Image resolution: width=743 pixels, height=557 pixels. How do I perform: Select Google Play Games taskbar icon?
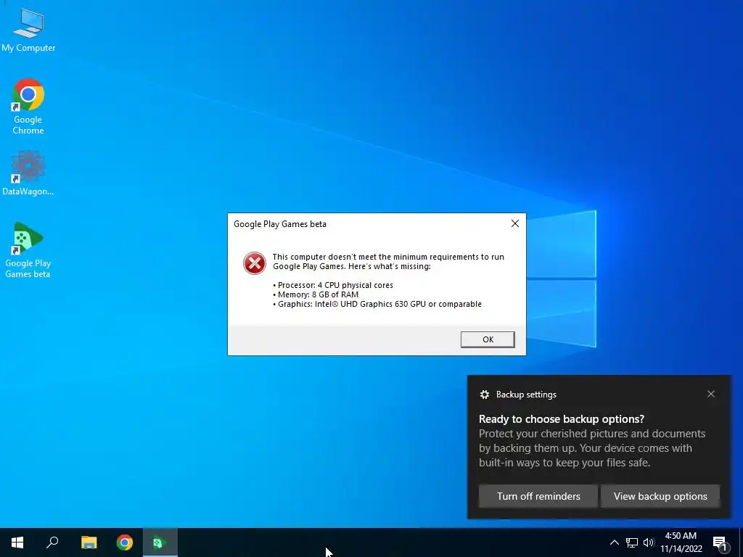pyautogui.click(x=160, y=542)
